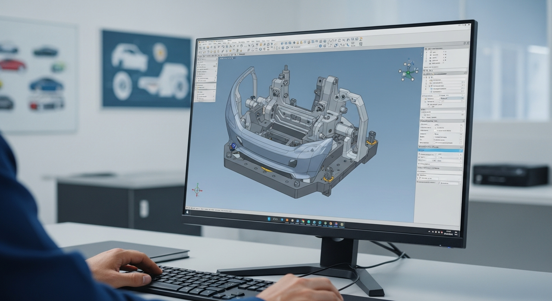552x301 pixels.
Task: Toggle the last checkbox in right panel properties
Action: (x=460, y=143)
